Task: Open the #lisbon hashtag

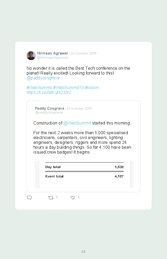Action: tap(92, 87)
